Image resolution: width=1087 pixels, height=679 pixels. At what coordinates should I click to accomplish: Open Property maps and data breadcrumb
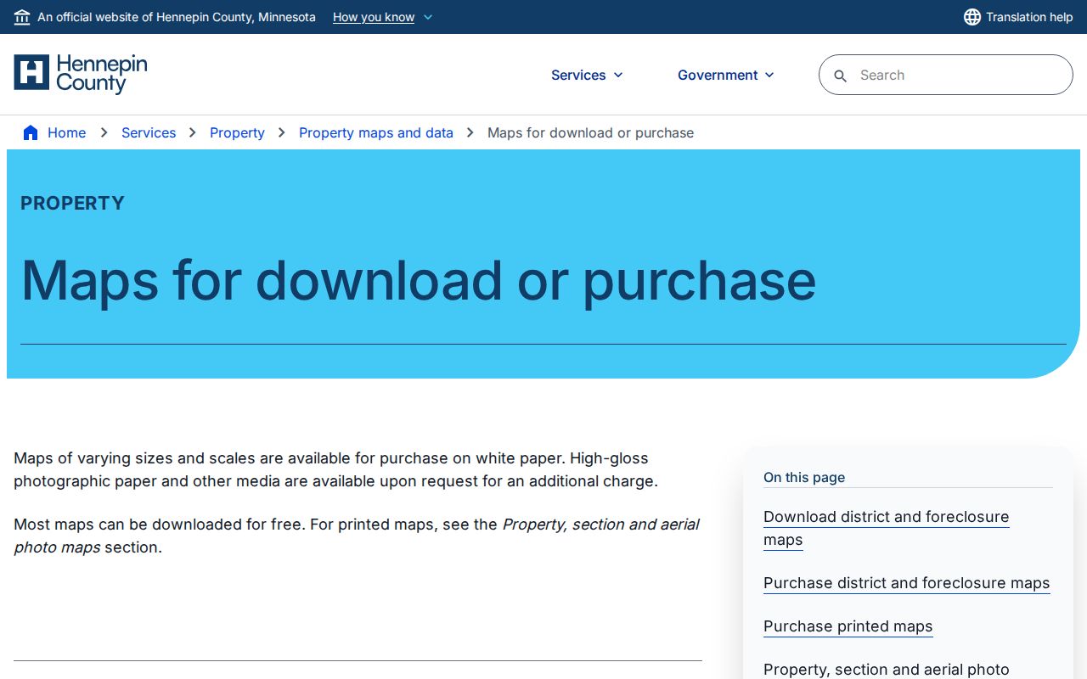pos(376,132)
